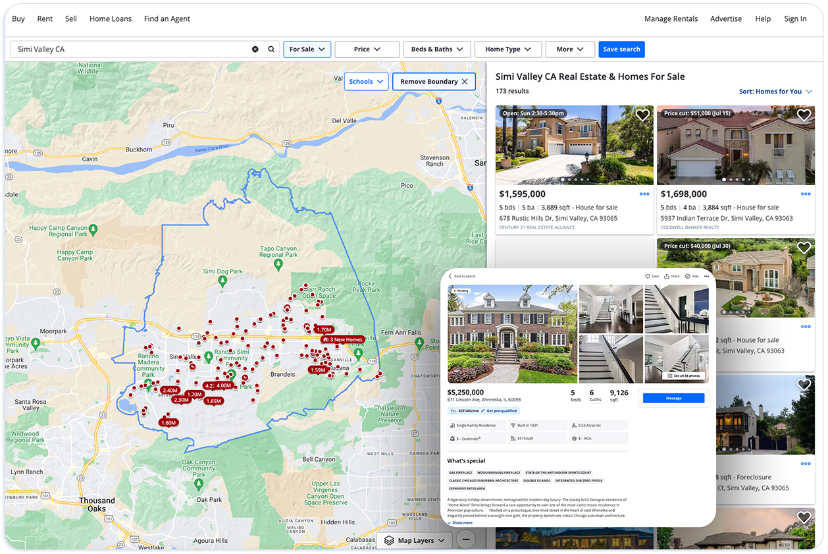This screenshot has width=828, height=554.
Task: Click the zoom-out minus button on the map
Action: pyautogui.click(x=466, y=539)
